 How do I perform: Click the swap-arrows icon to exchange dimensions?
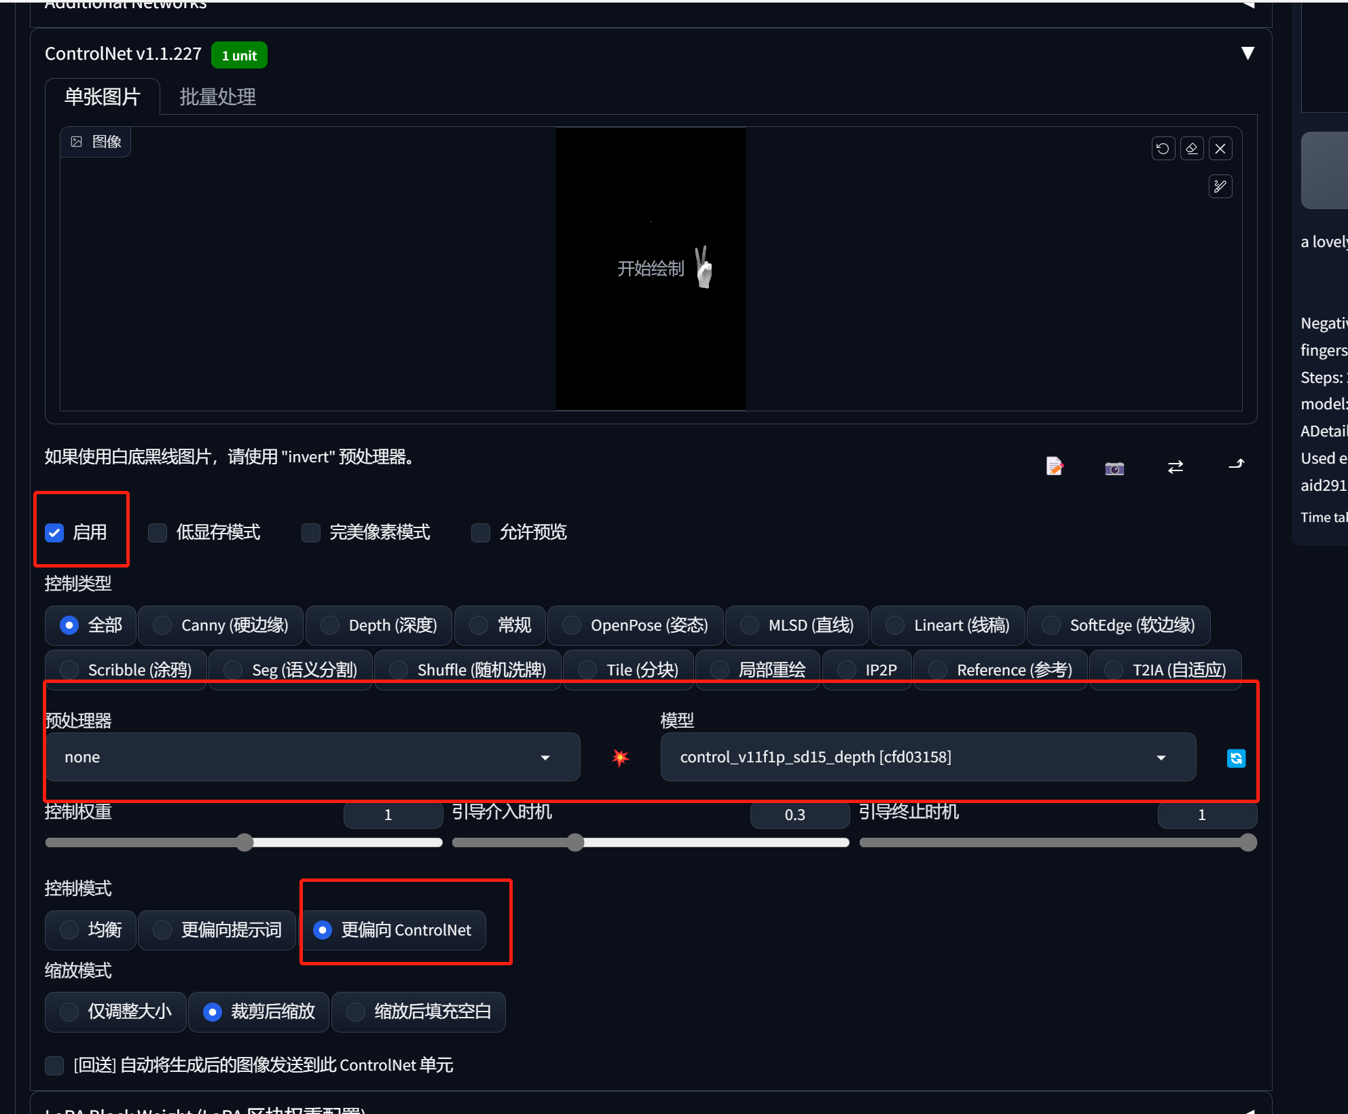pos(1176,467)
